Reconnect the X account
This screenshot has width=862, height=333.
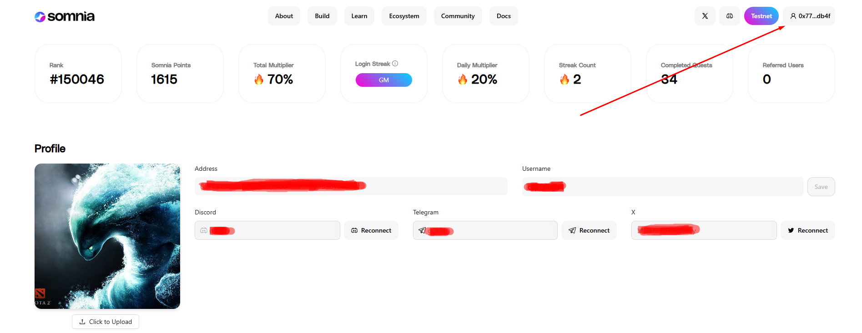[807, 230]
